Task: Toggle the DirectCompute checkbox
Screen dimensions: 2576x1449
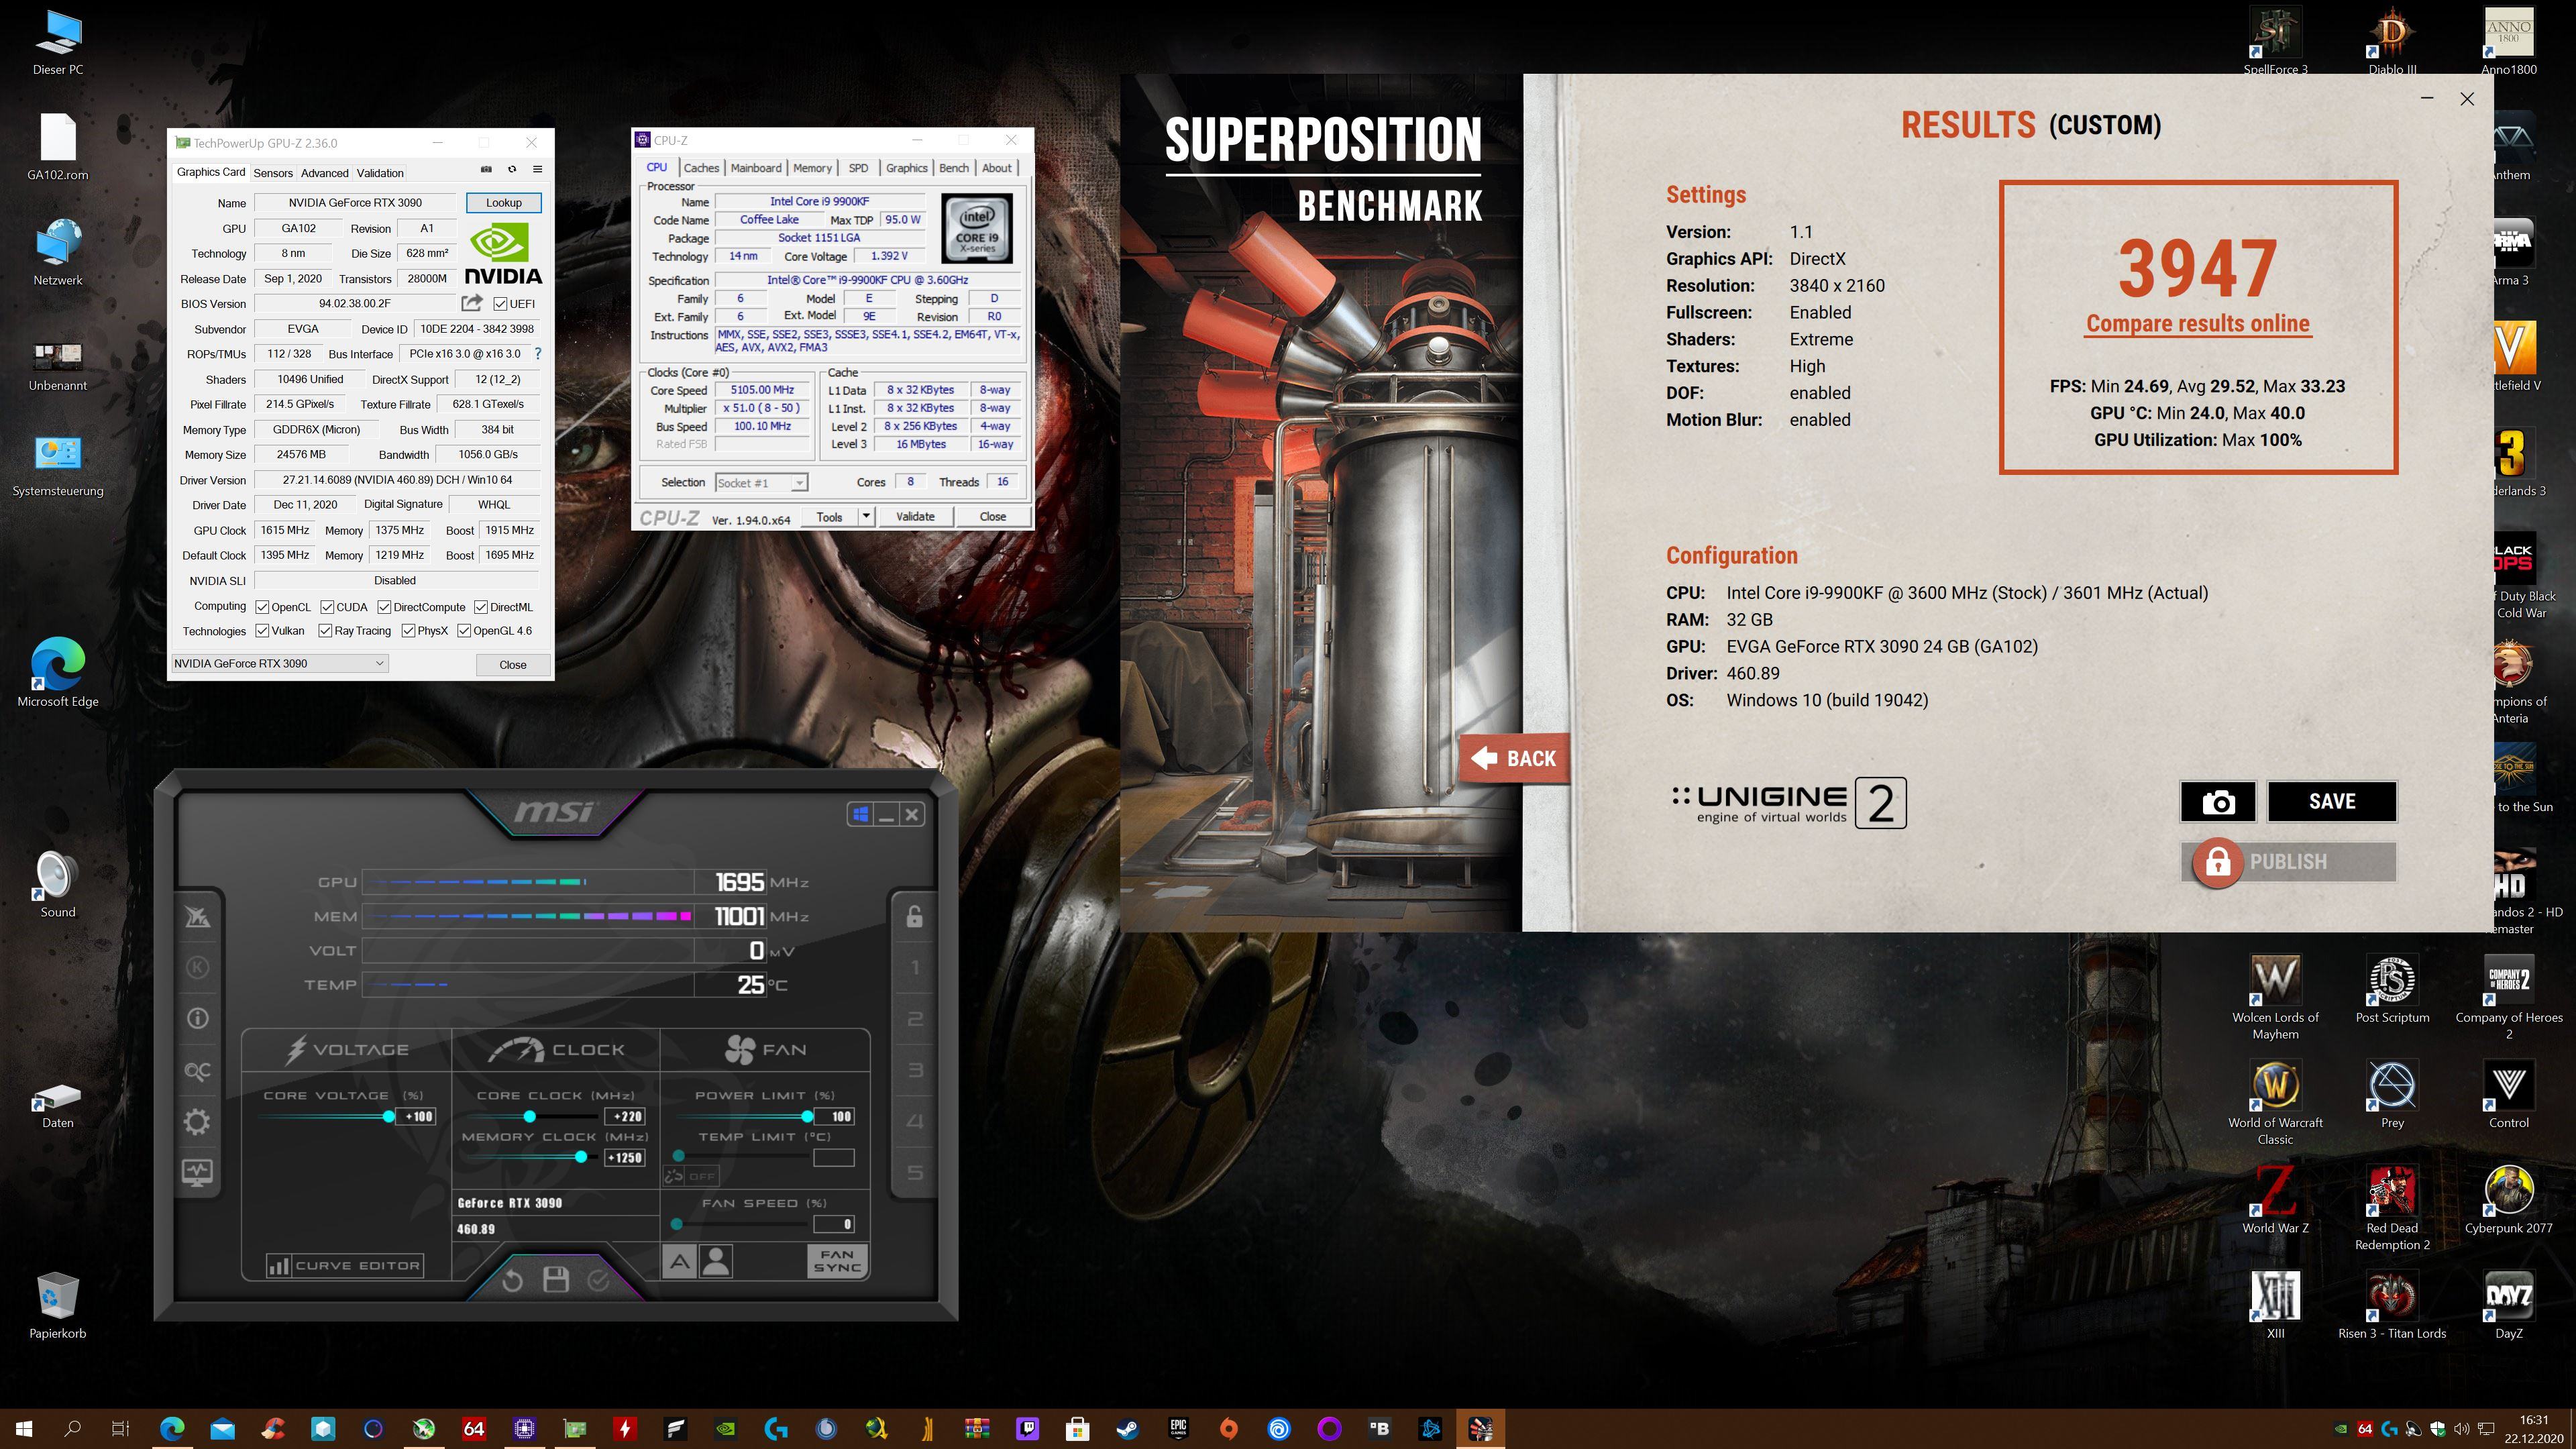Action: point(384,607)
